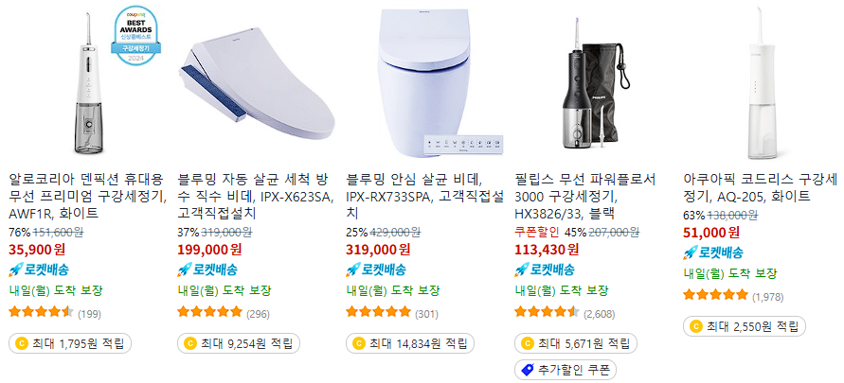The image size is (844, 383).
Task: Click the 최대 14,834원 적립 badge
Action: pos(410,342)
